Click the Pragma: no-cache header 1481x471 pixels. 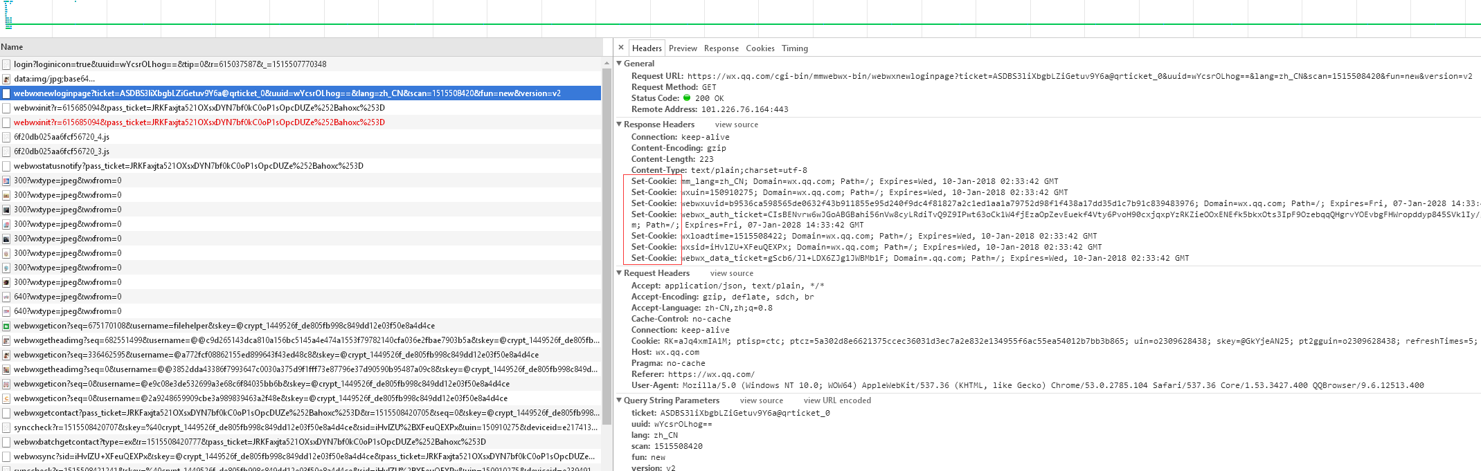point(668,363)
